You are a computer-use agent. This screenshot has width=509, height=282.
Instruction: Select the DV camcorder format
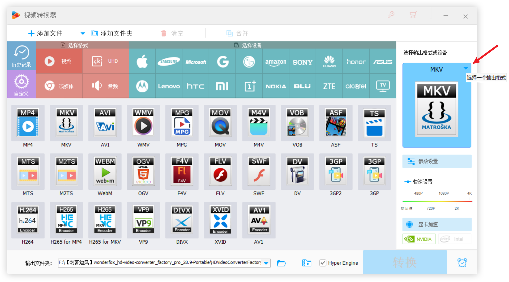[x=297, y=172]
